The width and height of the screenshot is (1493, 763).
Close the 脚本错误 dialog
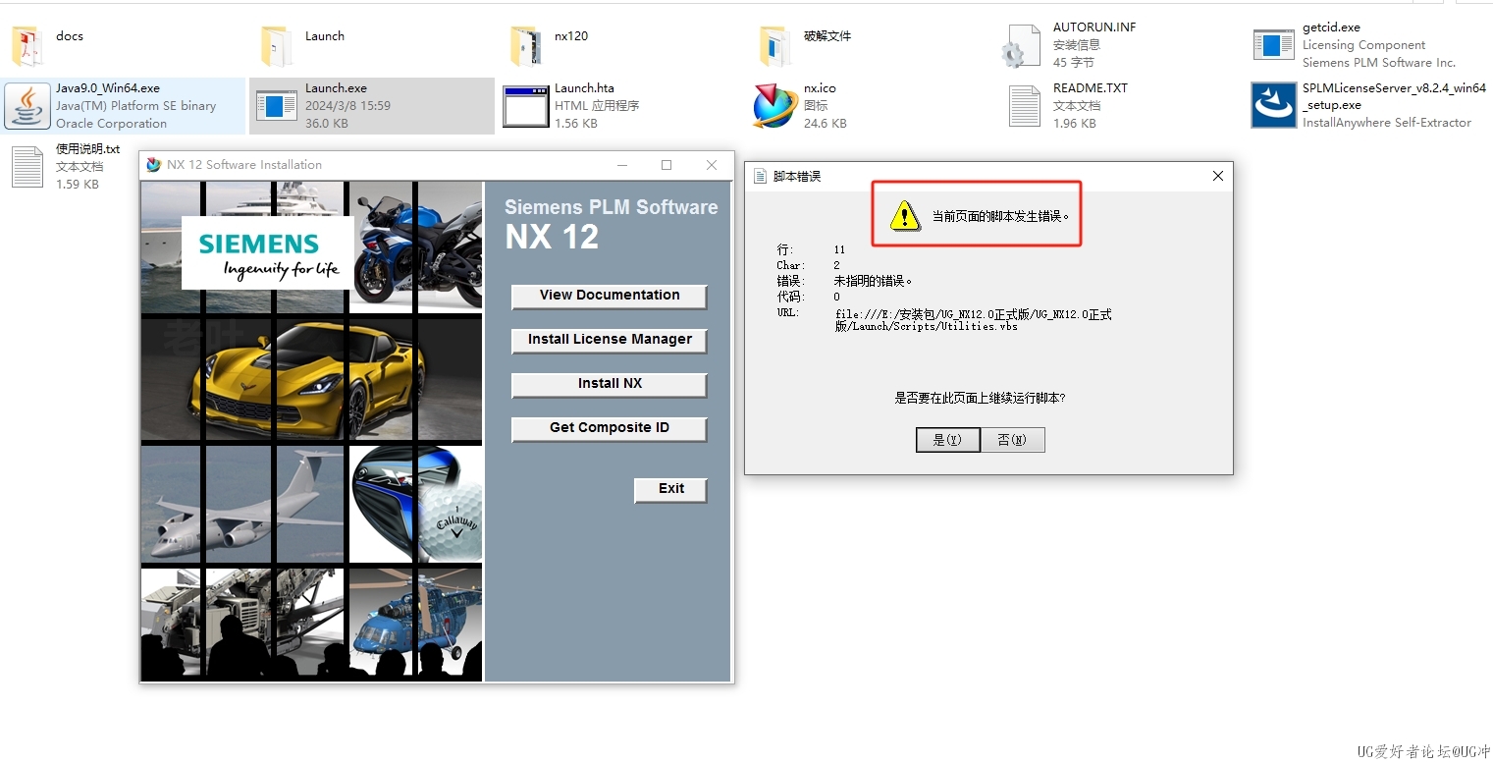(1218, 176)
